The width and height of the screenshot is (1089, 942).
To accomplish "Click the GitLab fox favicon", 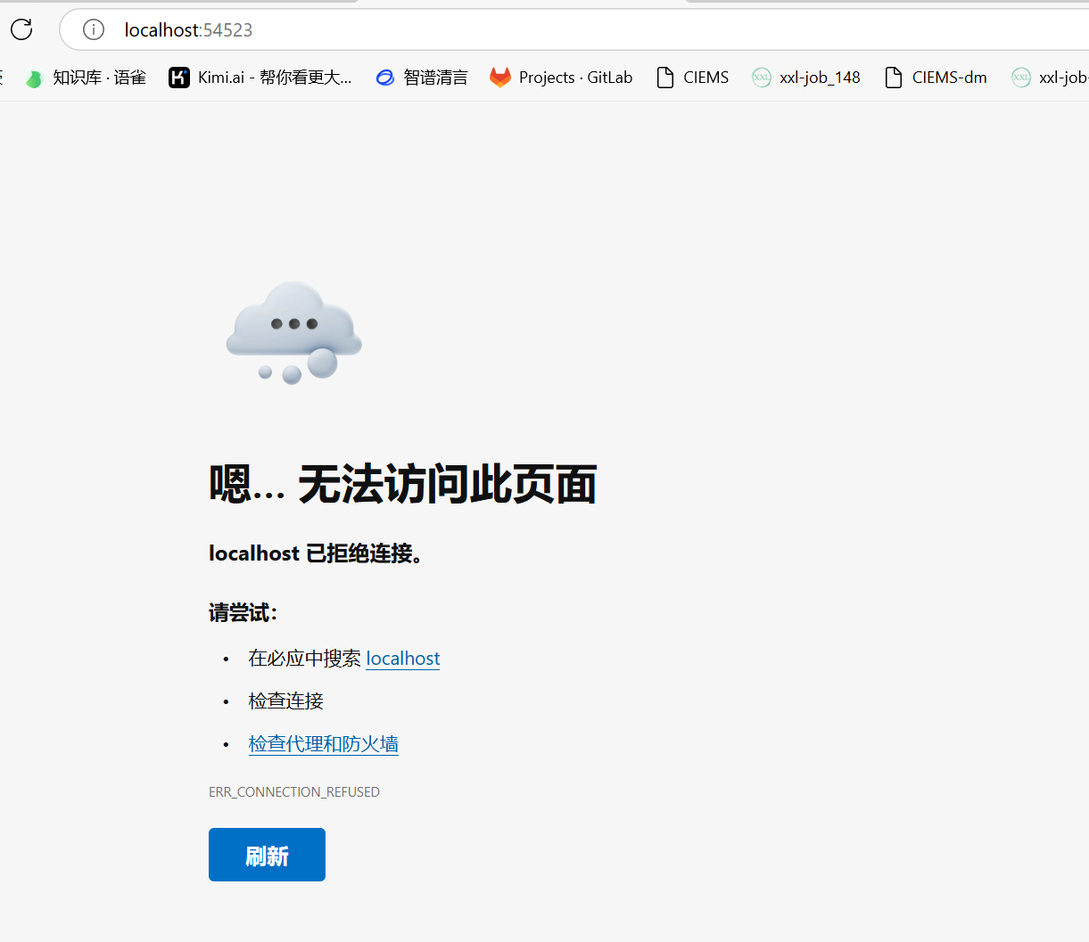I will [500, 78].
